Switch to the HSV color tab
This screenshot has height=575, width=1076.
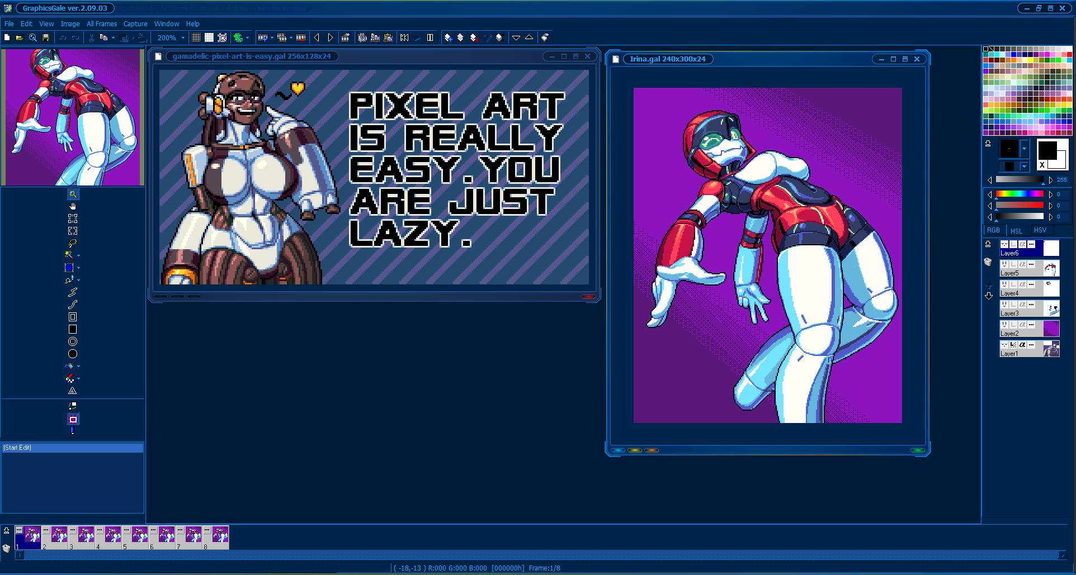click(1040, 230)
